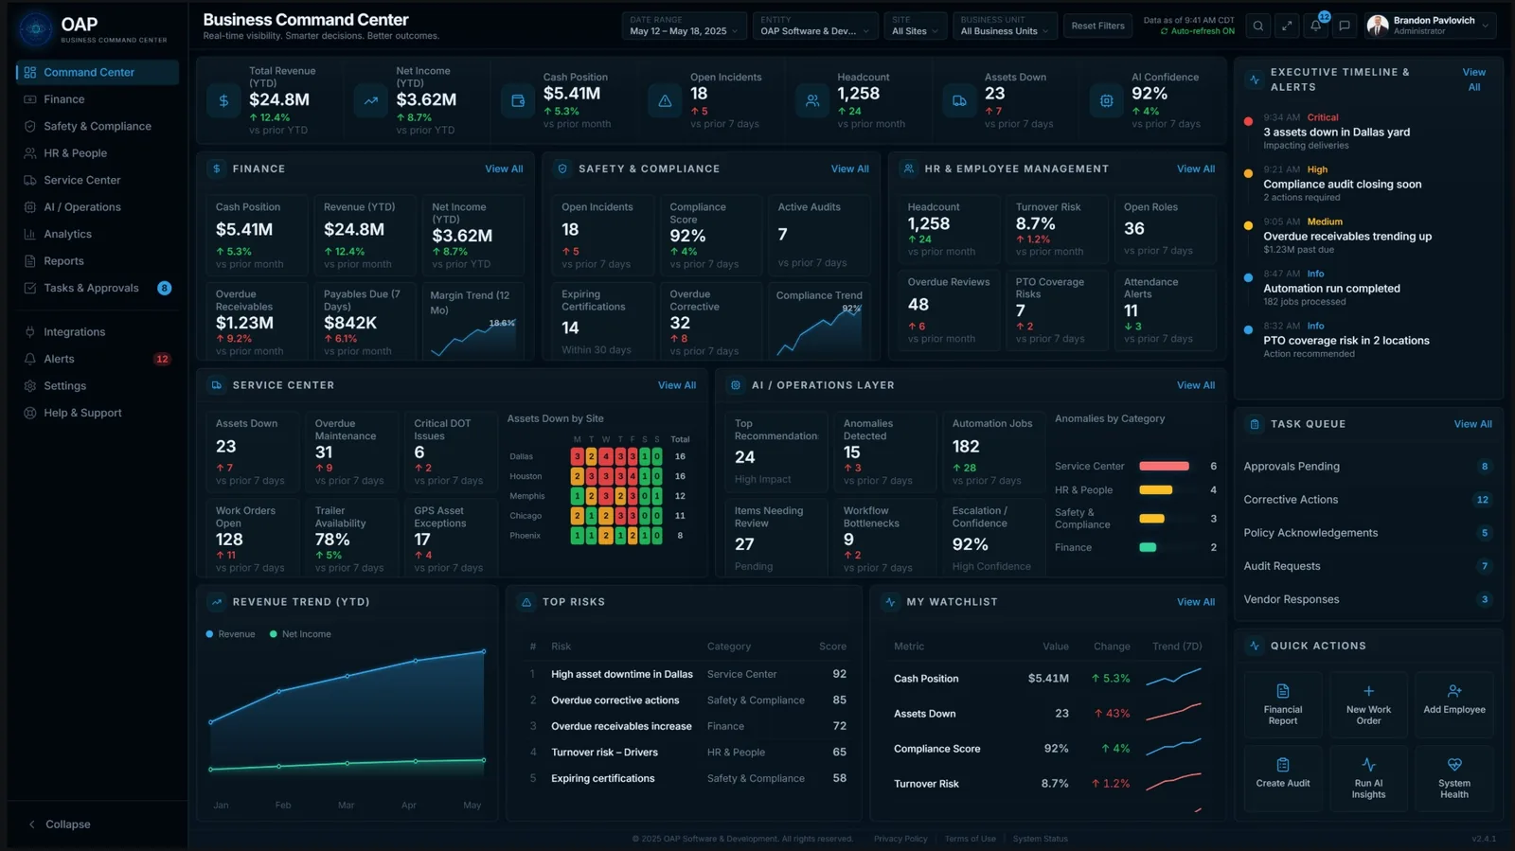Open the Approvals Pending task row
Image resolution: width=1515 pixels, height=851 pixels.
1368,467
